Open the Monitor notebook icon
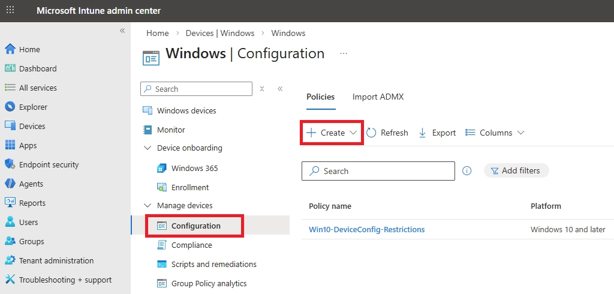The image size is (614, 294). point(148,130)
